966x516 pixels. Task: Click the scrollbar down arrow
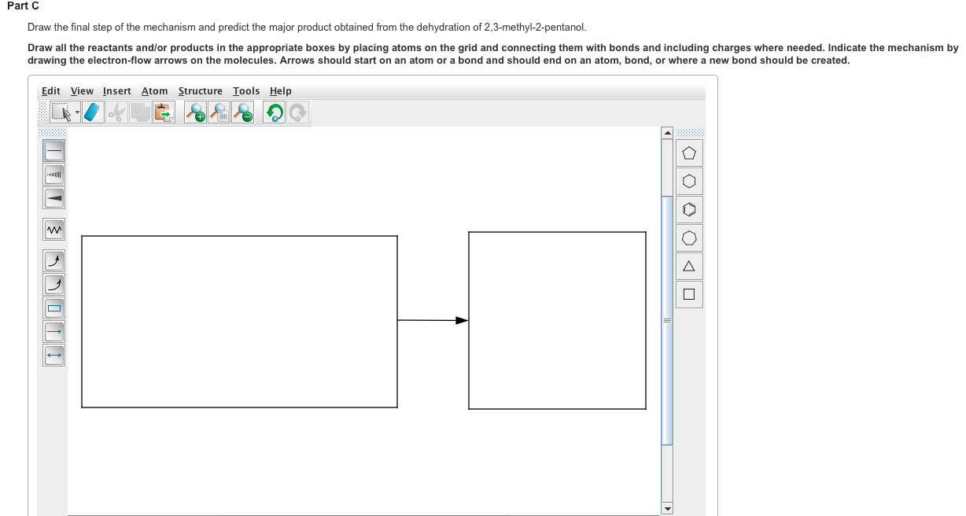pos(668,509)
